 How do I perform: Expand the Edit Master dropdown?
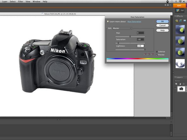(x=122, y=28)
